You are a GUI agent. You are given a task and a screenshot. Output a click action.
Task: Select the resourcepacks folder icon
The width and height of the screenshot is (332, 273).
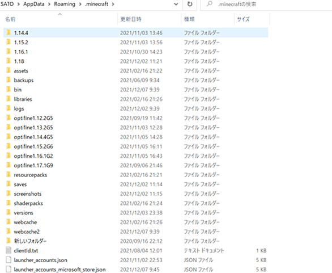click(8, 175)
